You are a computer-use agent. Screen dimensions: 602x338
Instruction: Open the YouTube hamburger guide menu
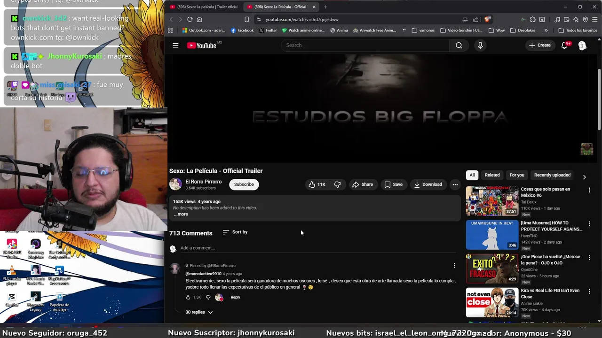tap(175, 46)
